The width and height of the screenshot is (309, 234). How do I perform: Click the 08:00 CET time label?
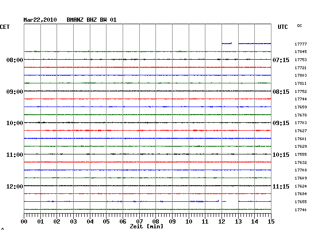(15, 60)
